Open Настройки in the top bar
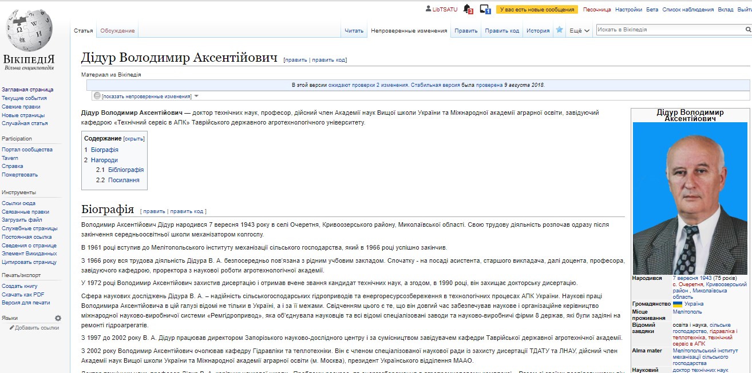 628,10
